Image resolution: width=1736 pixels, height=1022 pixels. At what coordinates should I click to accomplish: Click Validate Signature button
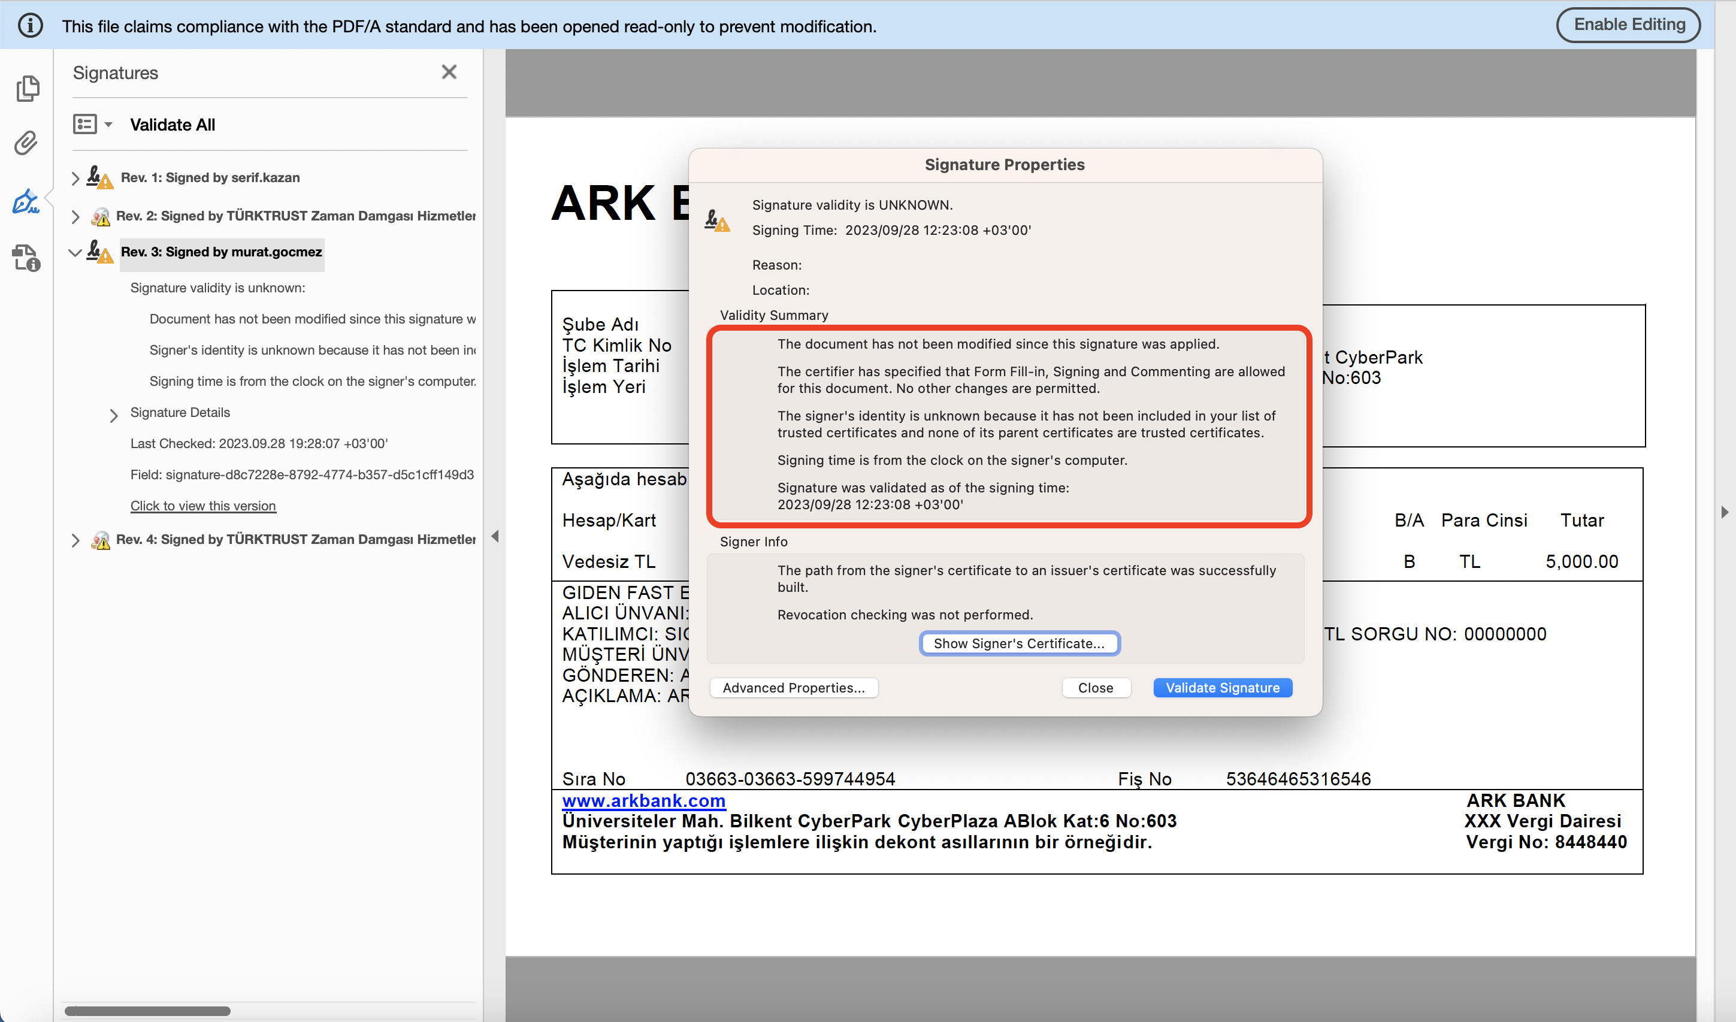click(x=1223, y=688)
